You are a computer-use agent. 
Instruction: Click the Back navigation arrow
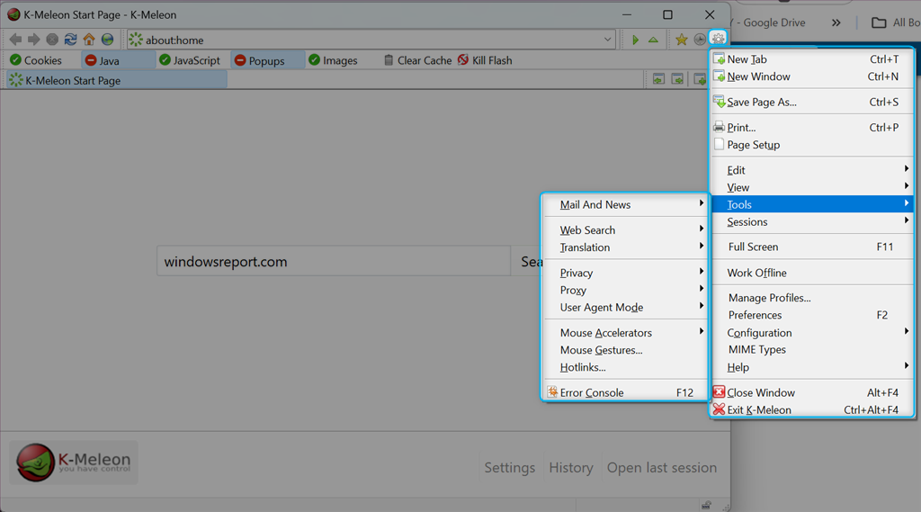pyautogui.click(x=16, y=40)
